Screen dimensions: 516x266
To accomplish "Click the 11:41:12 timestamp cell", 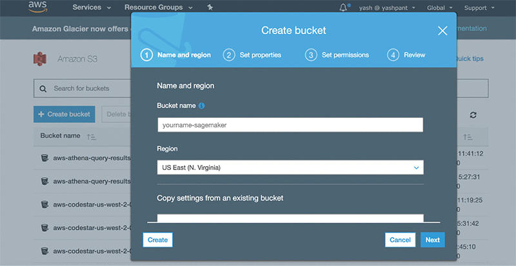I will [x=470, y=153].
